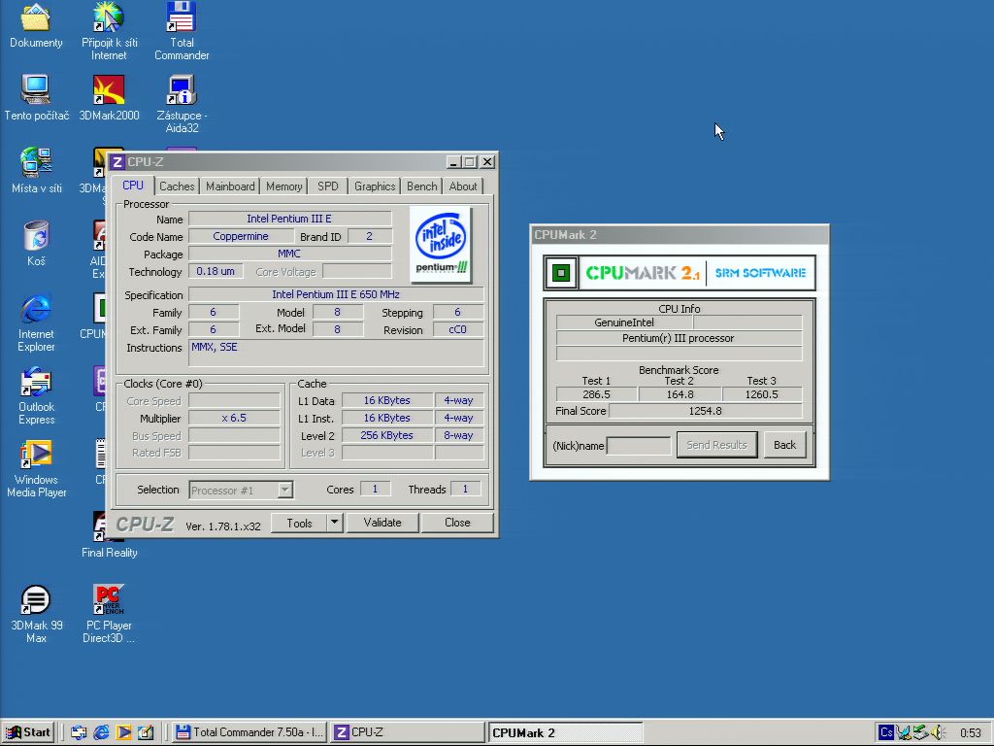Click the Validate button
Screen dimensions: 994x746
click(382, 523)
